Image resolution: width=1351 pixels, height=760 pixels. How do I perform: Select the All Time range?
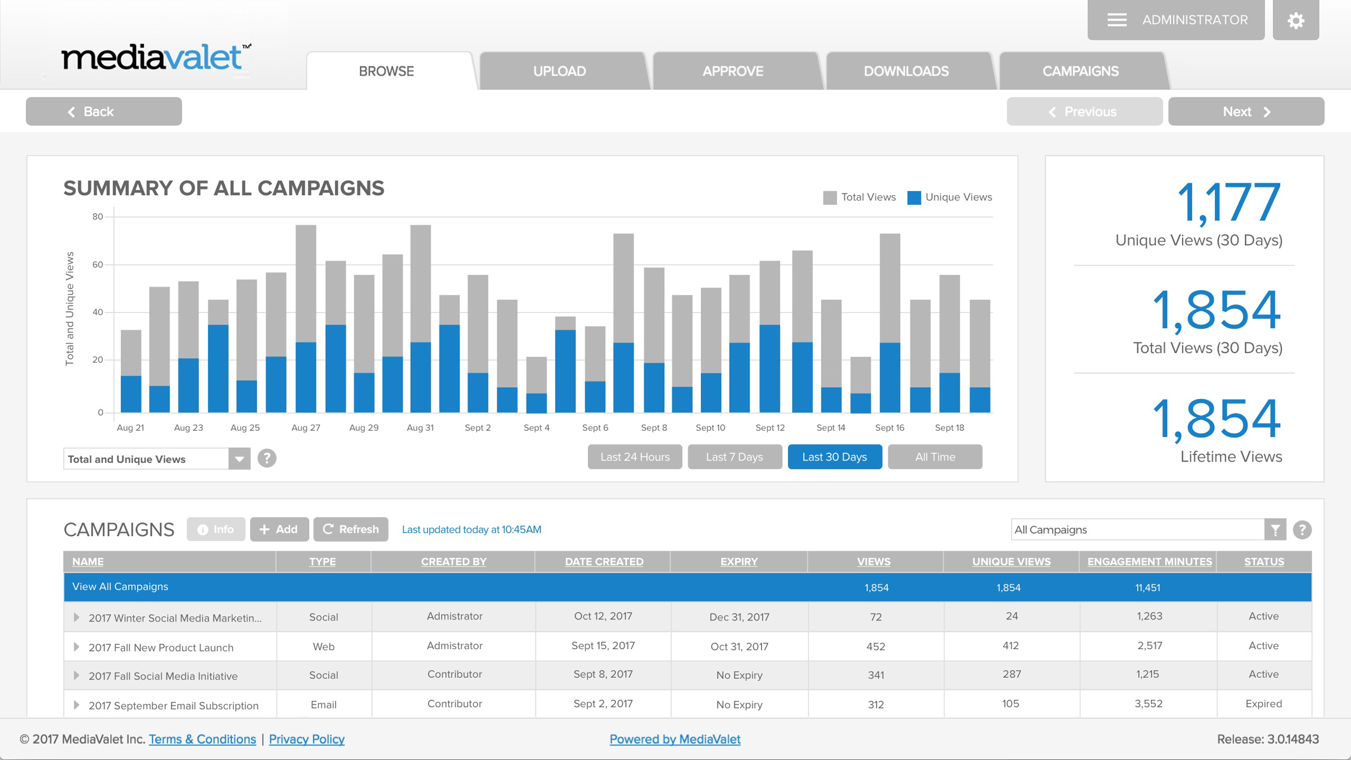pyautogui.click(x=934, y=457)
